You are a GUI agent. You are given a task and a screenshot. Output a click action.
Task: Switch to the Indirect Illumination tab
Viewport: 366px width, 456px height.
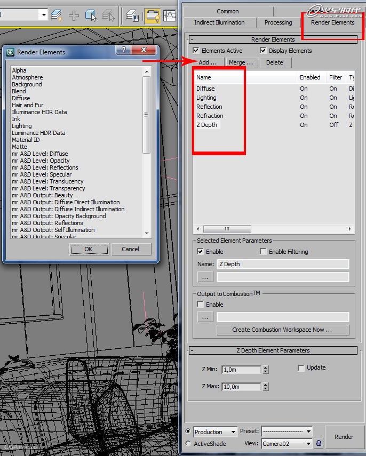[219, 22]
